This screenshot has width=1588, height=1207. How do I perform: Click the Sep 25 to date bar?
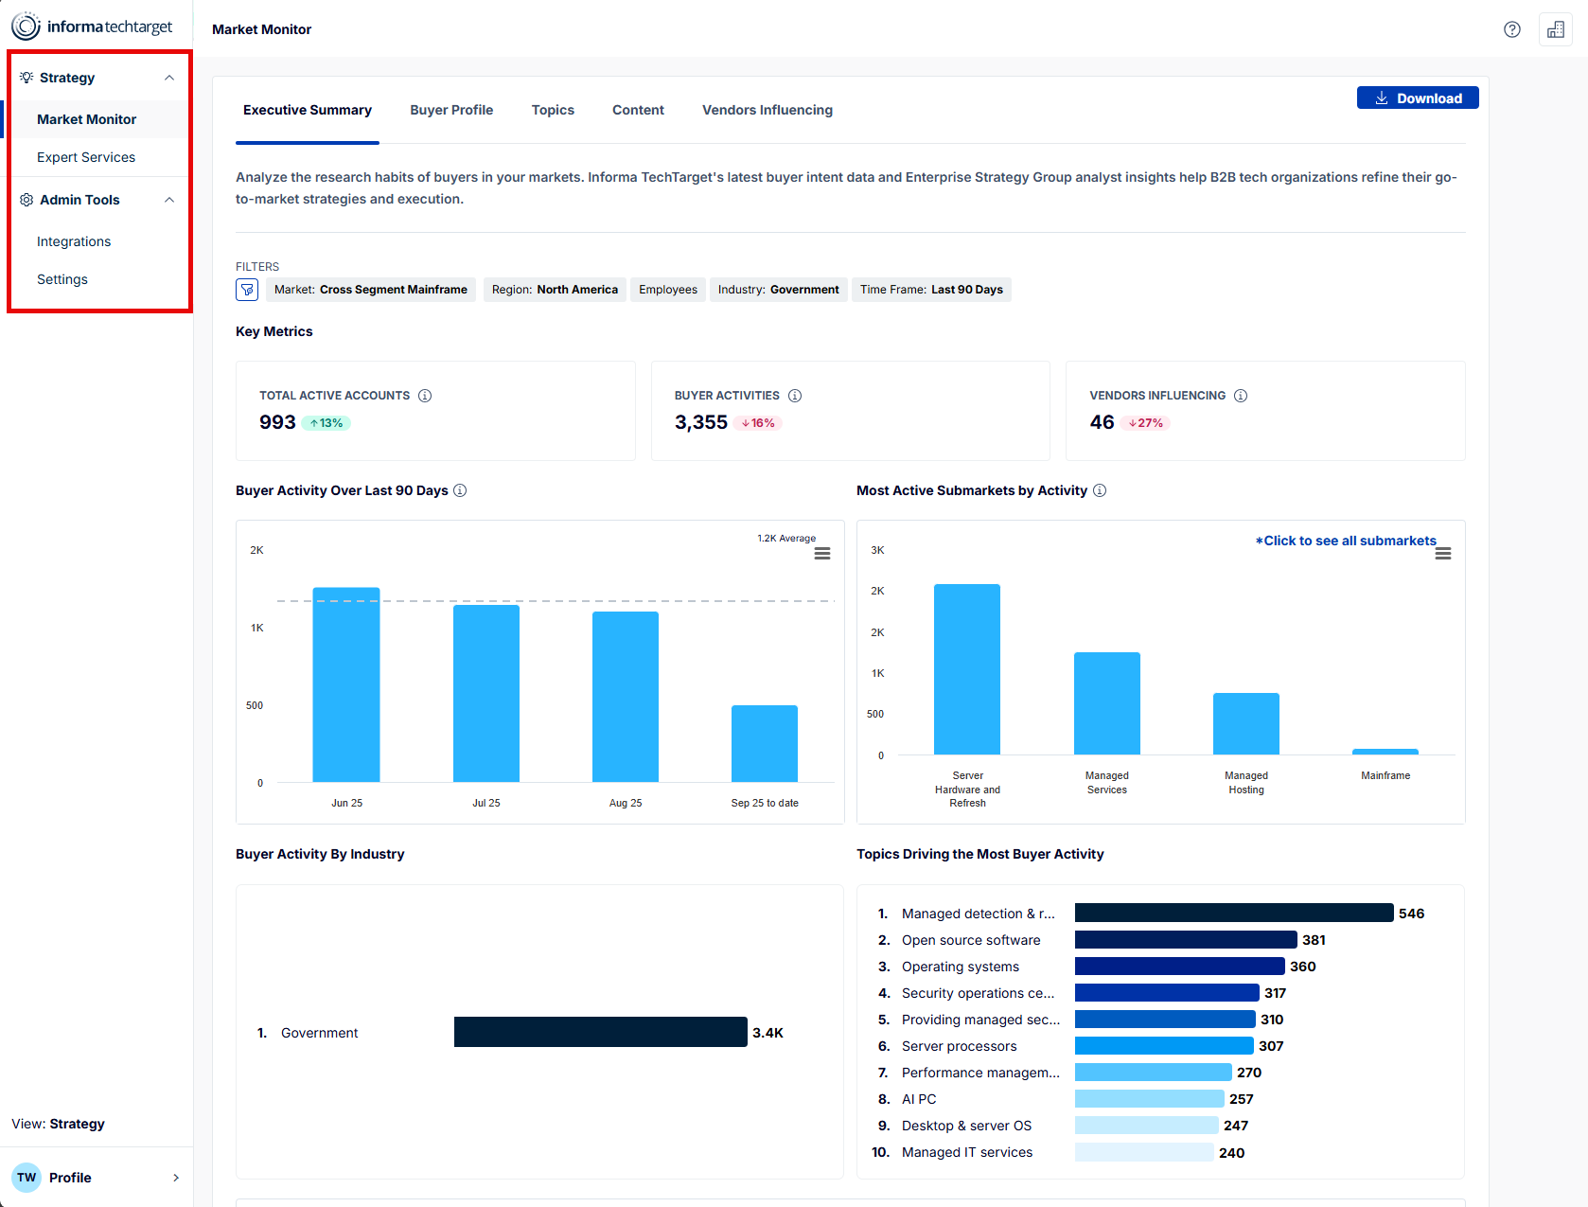tap(765, 743)
